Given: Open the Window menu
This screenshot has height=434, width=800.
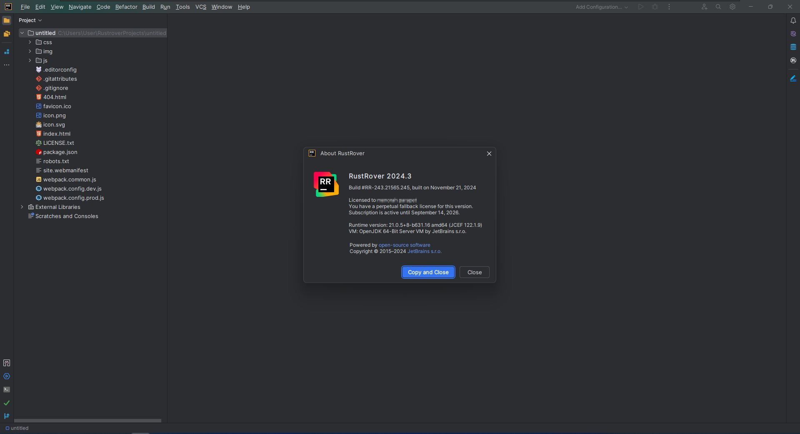Looking at the screenshot, I should tap(222, 7).
